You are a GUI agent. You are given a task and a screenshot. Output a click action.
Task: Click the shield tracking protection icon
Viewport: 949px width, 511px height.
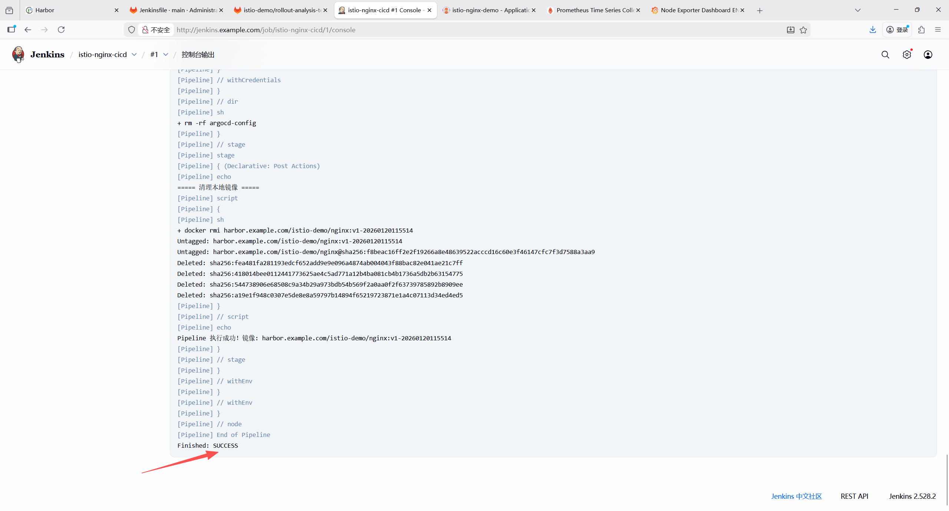click(132, 30)
